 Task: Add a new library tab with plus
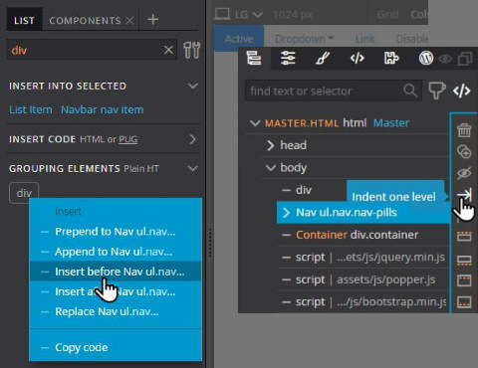point(152,20)
